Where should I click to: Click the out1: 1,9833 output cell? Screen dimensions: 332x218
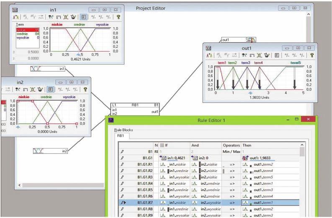tap(270, 158)
